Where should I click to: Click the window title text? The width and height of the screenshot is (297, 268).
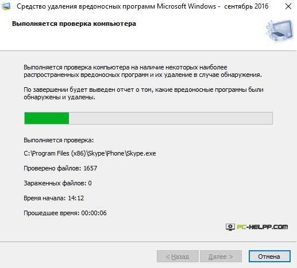[x=142, y=6]
